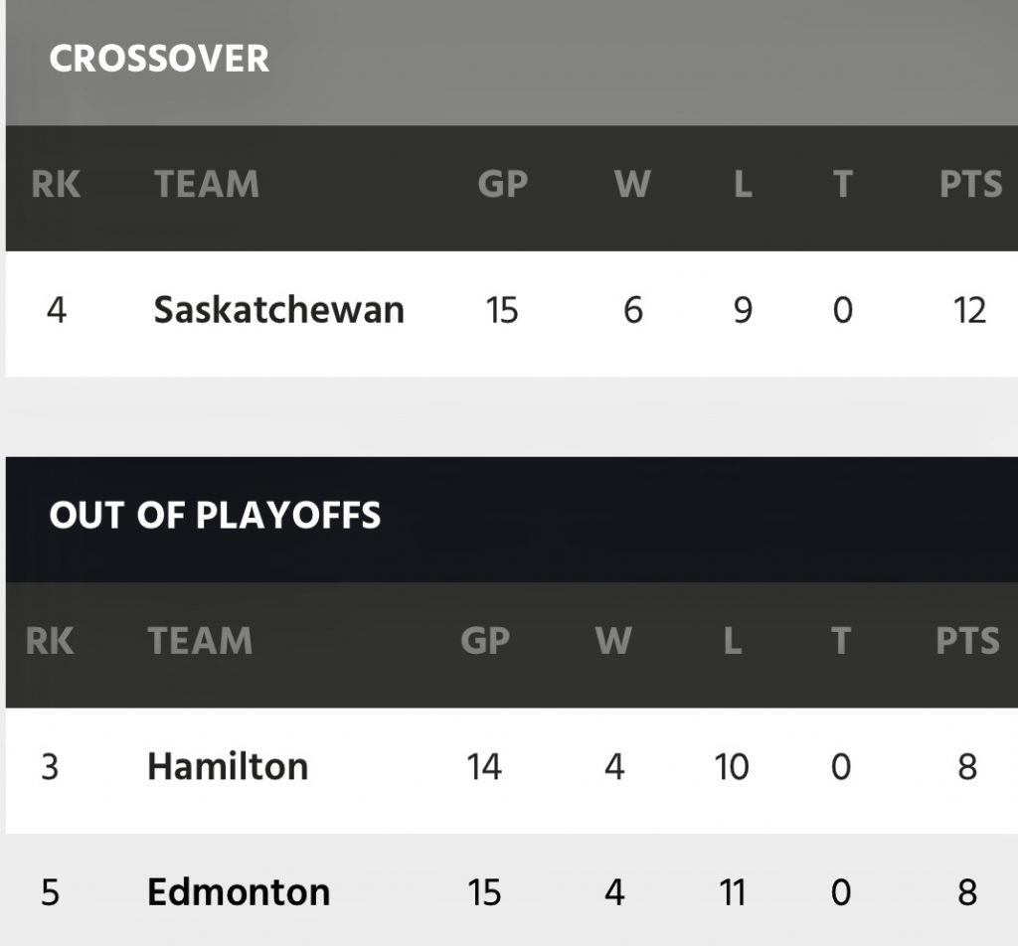
Task: Click Hamilton's games played value 14
Action: pos(484,767)
